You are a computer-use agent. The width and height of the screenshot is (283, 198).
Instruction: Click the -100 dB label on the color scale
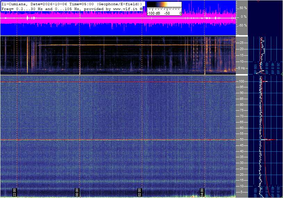153,13
